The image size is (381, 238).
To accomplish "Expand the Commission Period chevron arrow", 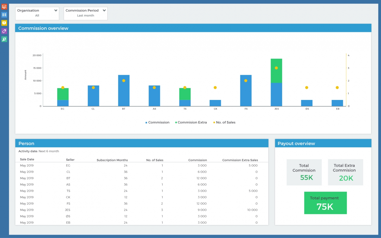I will coord(104,10).
